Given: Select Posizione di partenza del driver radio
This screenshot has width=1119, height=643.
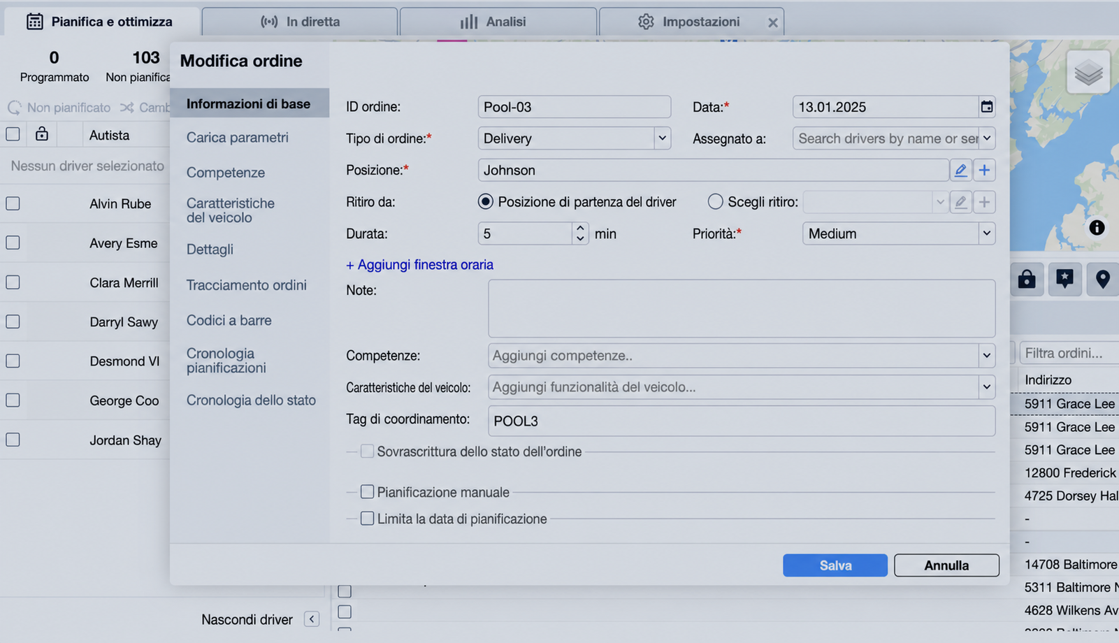Looking at the screenshot, I should (x=485, y=202).
